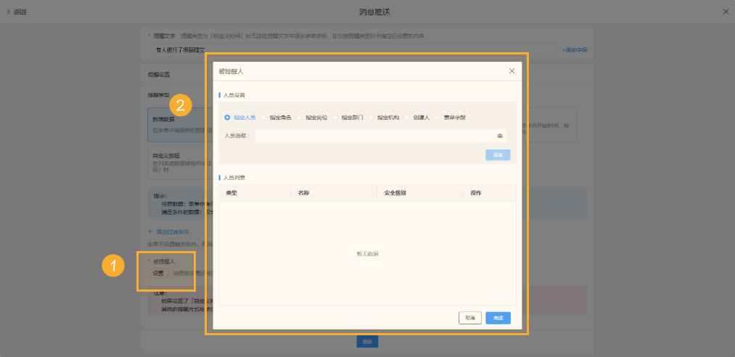Click the 取消 button in the dialog

[470, 318]
